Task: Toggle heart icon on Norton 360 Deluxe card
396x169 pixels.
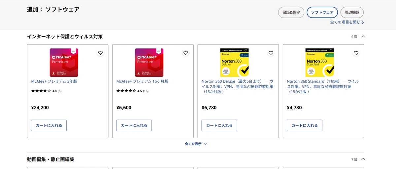Action: pos(271,53)
